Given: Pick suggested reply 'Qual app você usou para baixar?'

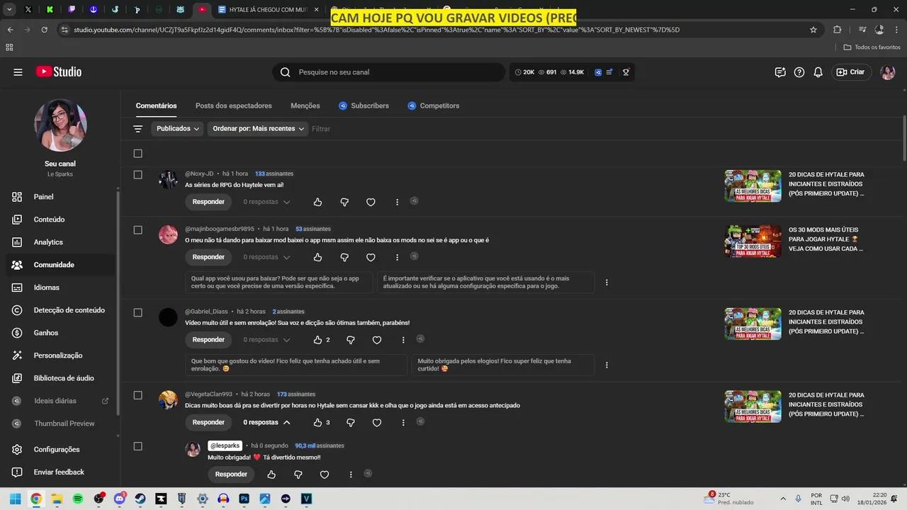Looking at the screenshot, I should point(279,283).
